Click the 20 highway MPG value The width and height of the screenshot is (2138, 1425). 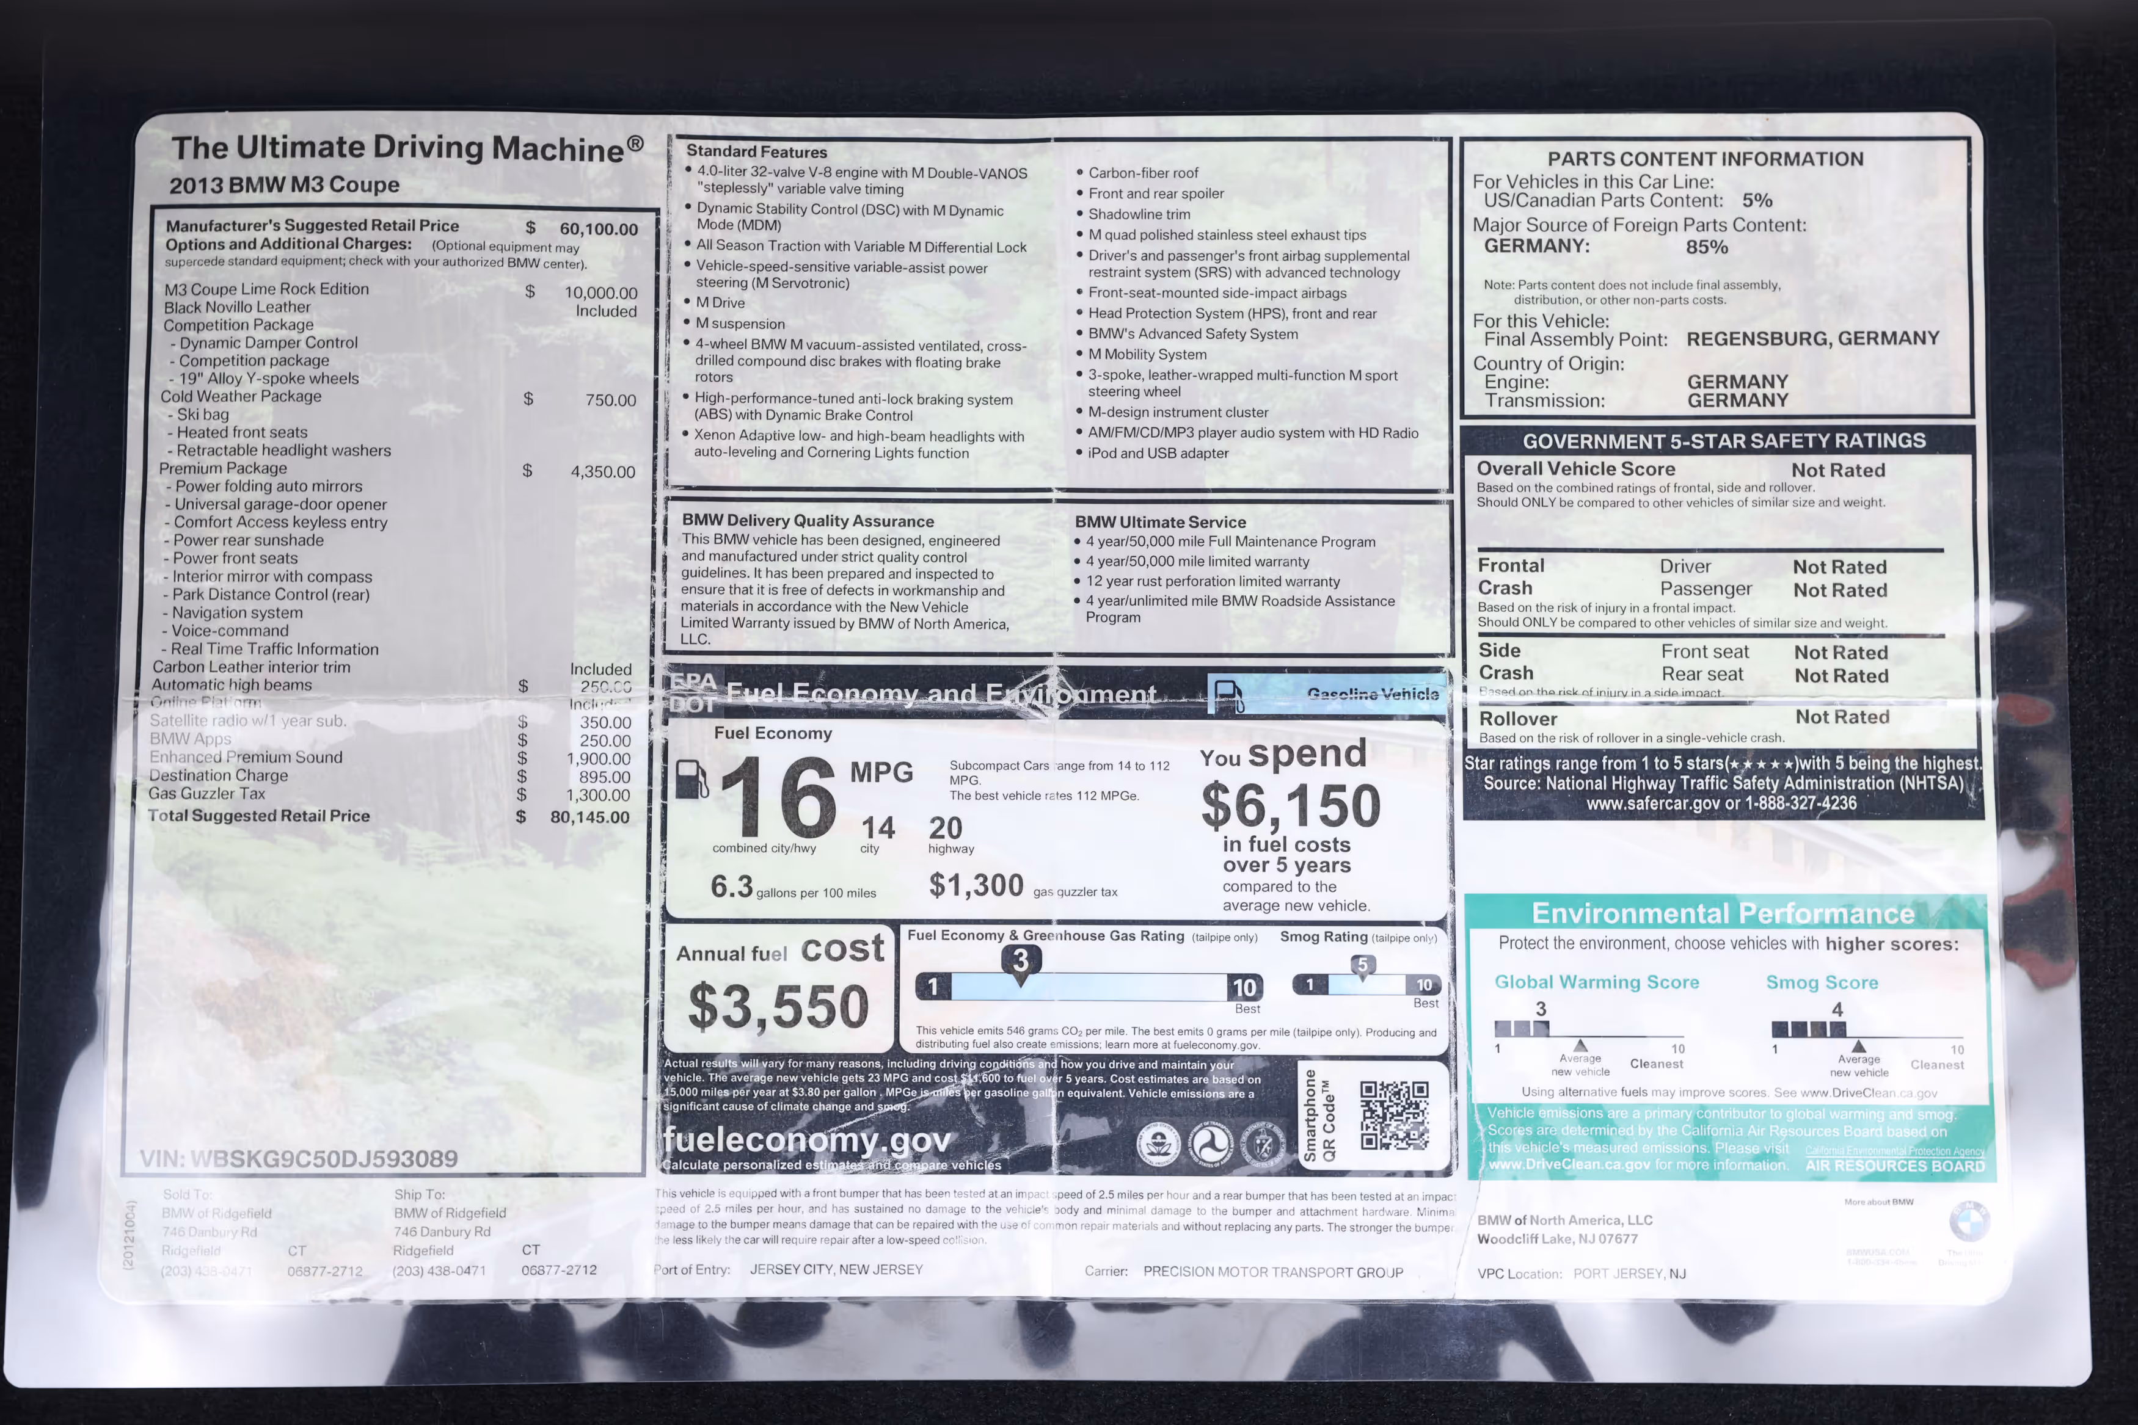tap(946, 828)
